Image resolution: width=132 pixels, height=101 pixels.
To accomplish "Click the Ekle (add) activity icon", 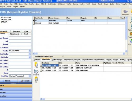I will (36, 64).
